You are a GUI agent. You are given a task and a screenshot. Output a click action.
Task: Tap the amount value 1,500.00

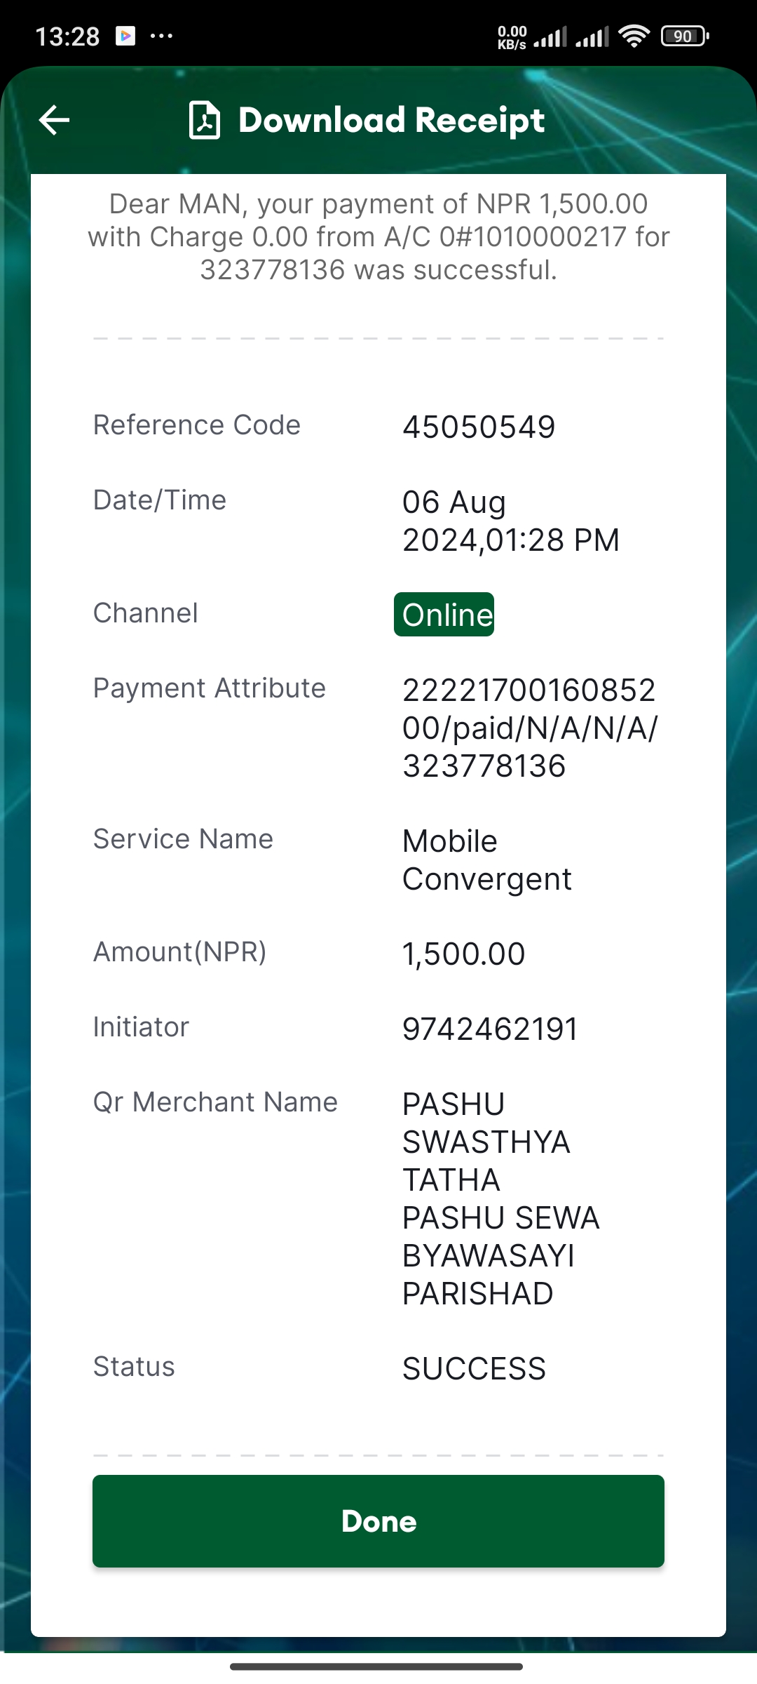coord(463,954)
